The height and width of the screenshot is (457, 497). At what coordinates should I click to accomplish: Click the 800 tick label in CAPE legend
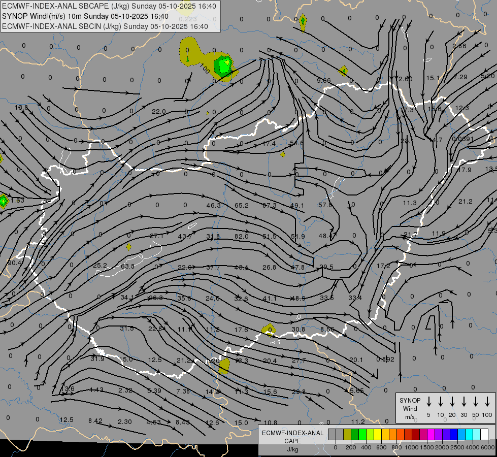(x=396, y=447)
